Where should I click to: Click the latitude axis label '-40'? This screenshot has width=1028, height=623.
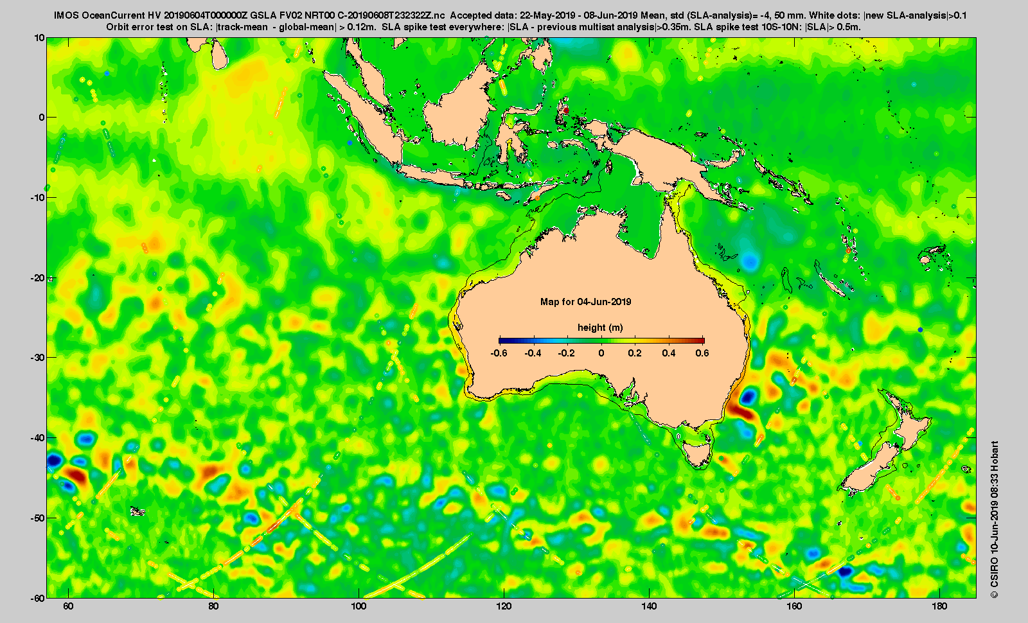click(39, 437)
